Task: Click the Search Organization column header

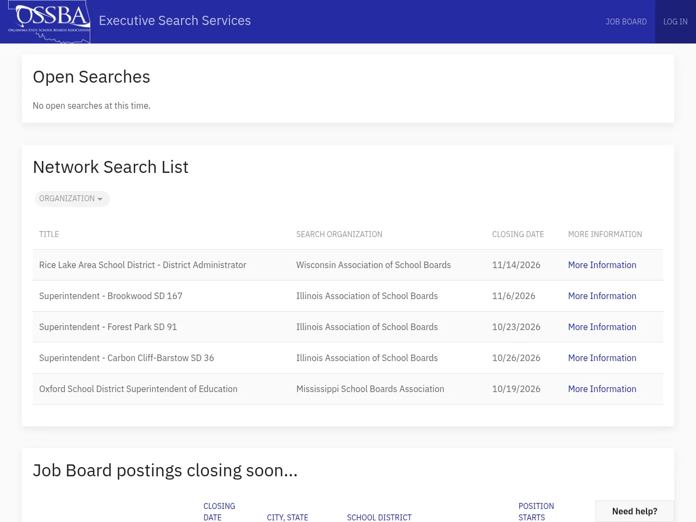Action: point(339,234)
